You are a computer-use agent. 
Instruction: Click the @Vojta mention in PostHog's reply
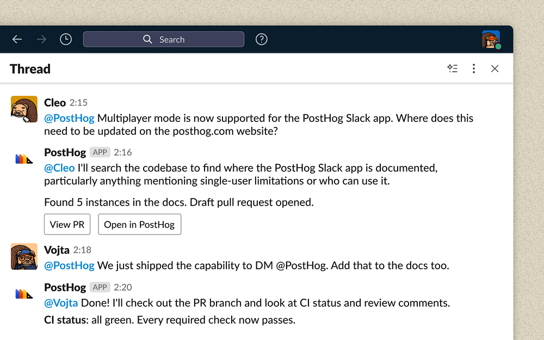pyautogui.click(x=61, y=303)
